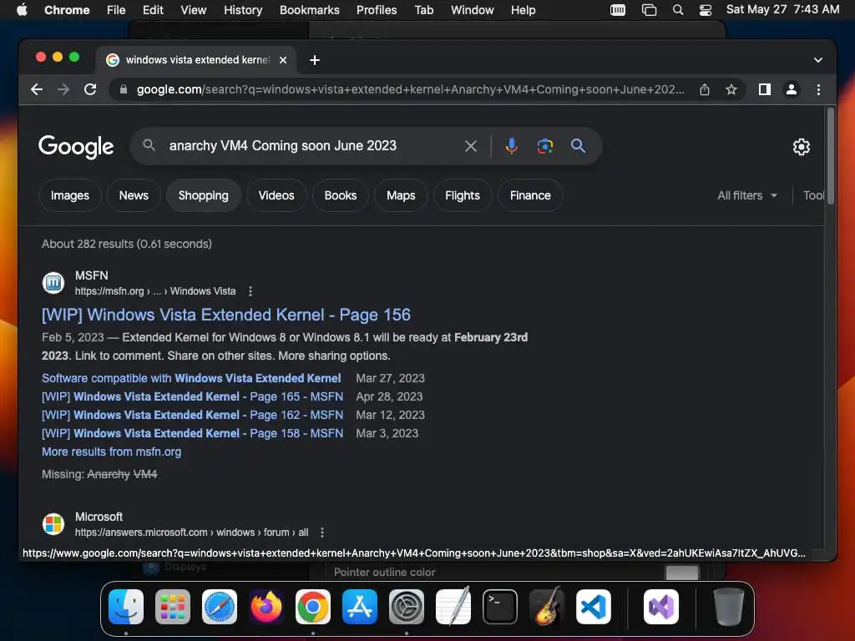
Task: Clear the Google search box text
Action: pos(471,146)
